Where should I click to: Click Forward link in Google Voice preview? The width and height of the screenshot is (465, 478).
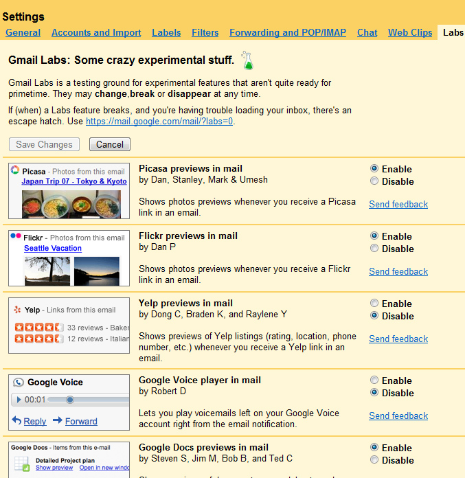coord(81,421)
